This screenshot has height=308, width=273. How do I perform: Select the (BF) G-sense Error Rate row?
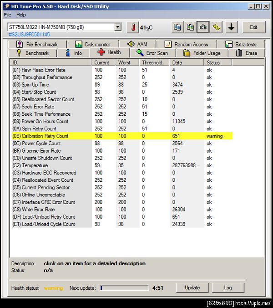click(122, 151)
